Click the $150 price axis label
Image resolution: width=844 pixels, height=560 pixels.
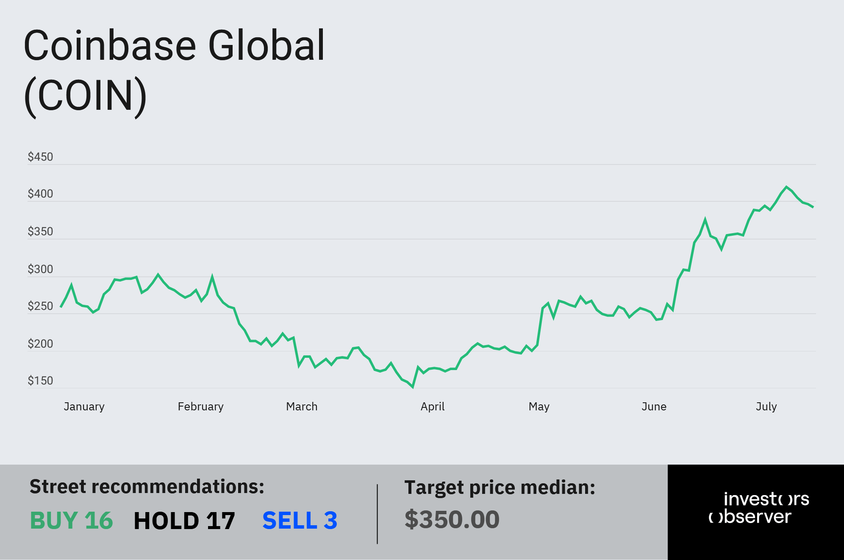40,381
